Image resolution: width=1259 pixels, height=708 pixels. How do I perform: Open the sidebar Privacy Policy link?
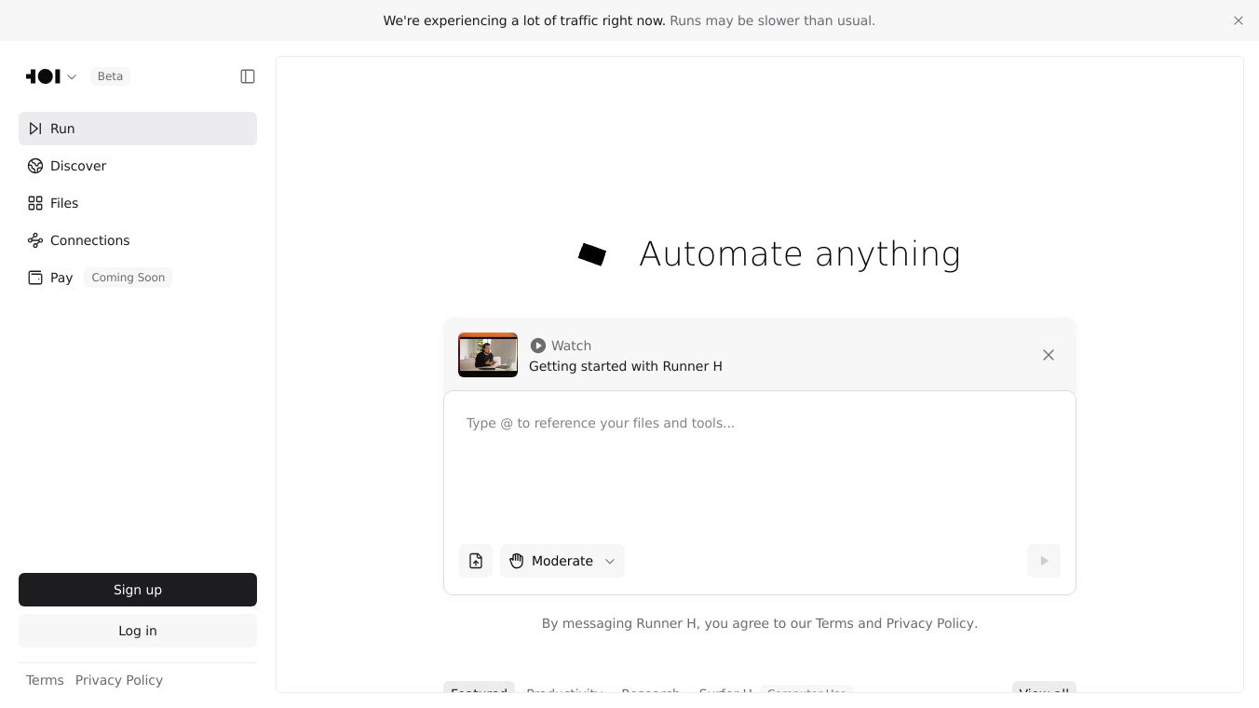pos(119,680)
